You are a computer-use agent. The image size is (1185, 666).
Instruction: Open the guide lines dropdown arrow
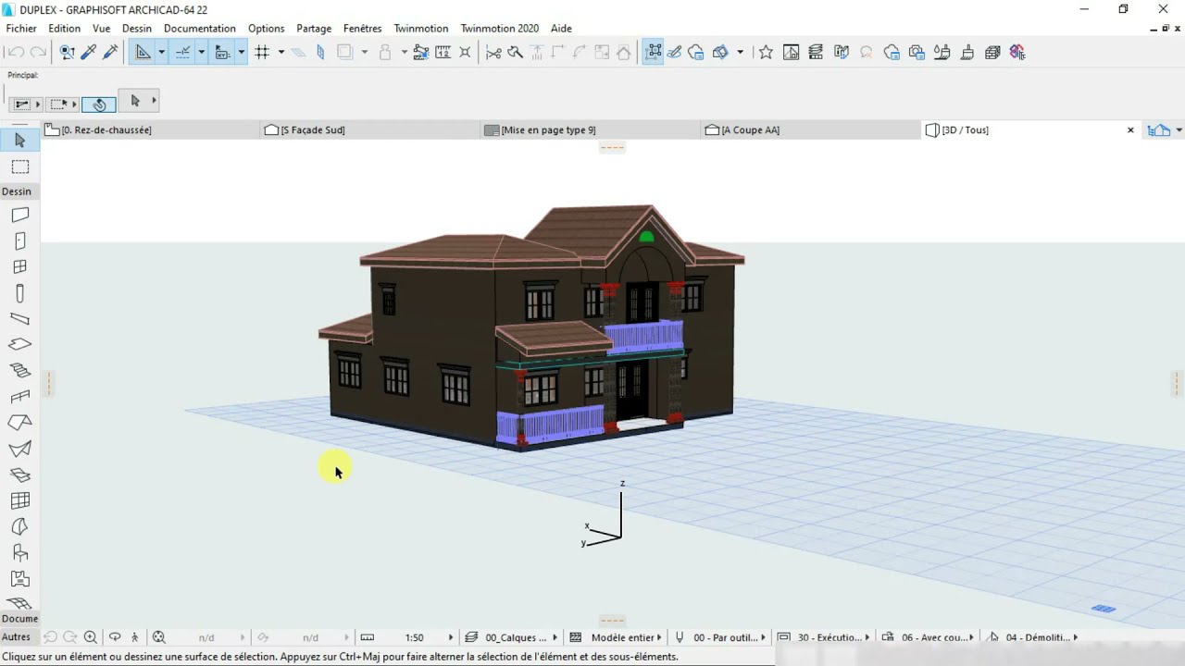[x=161, y=53]
